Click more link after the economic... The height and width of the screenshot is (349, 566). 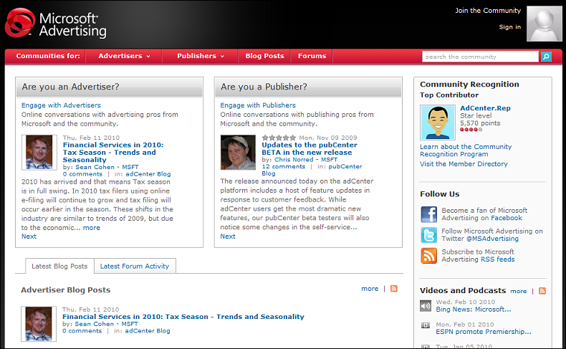(91, 228)
